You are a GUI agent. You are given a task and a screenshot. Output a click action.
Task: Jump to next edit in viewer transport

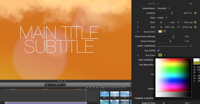coord(65,81)
